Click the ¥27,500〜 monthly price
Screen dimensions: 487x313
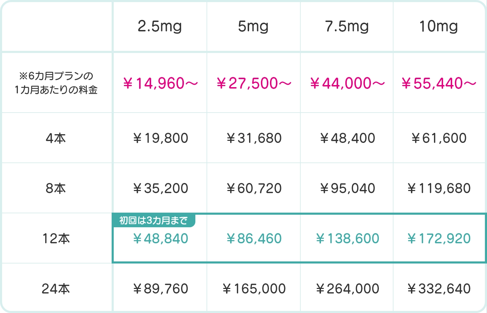click(x=254, y=83)
